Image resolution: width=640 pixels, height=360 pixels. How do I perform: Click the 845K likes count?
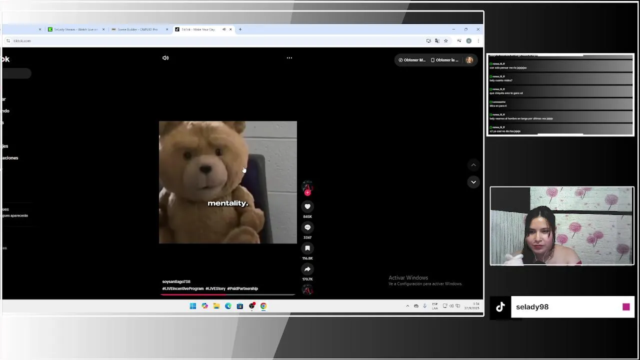307,216
